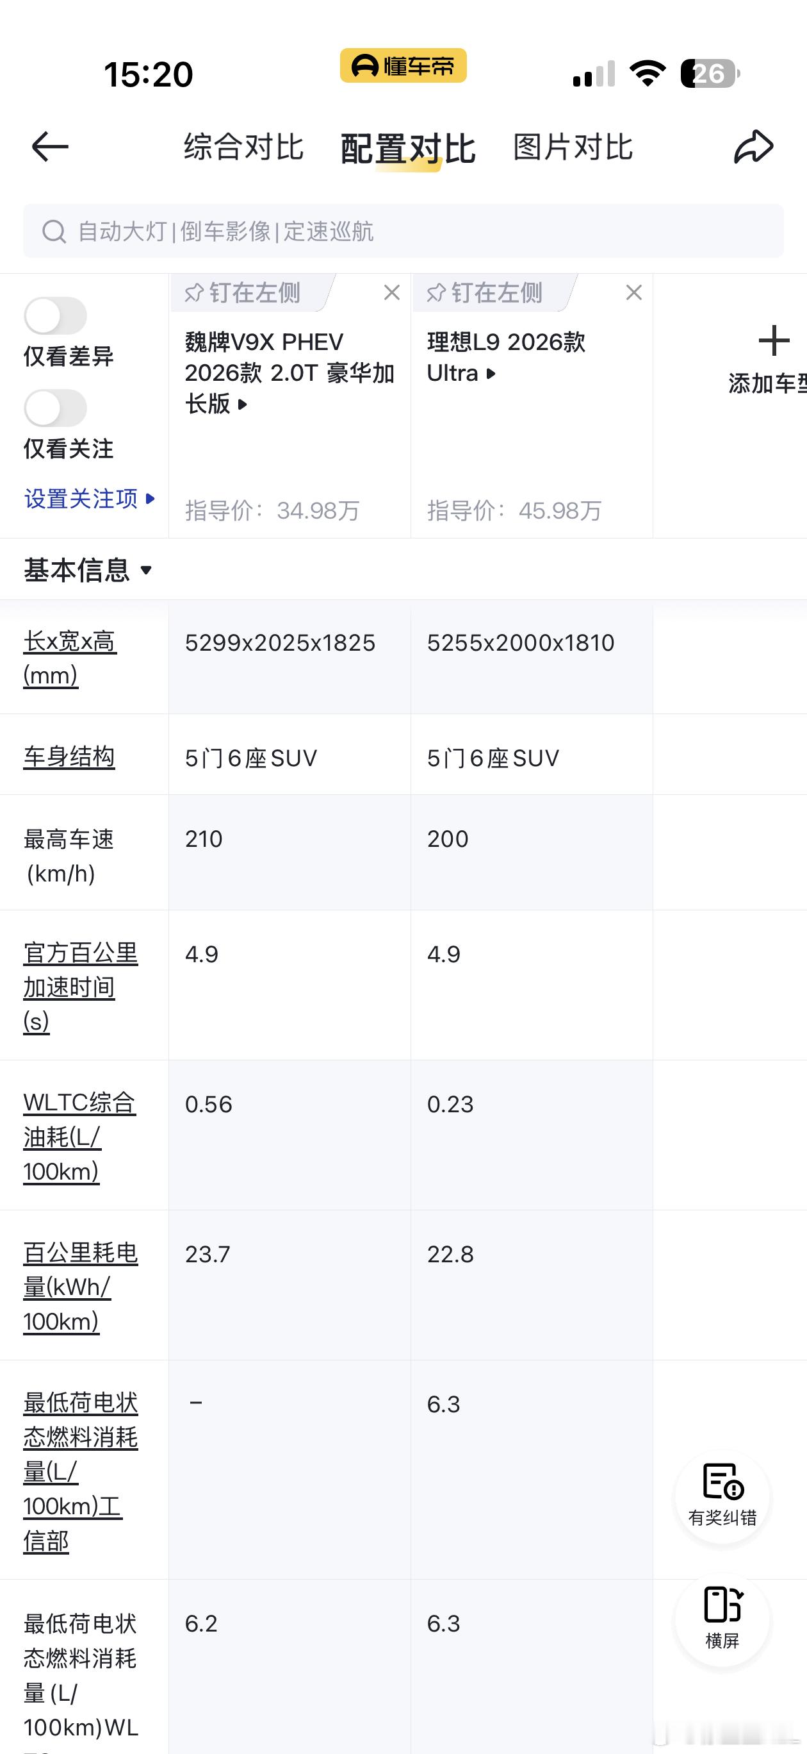The height and width of the screenshot is (1754, 807).
Task: Open 有奖纠错 error report button
Action: tap(722, 1496)
